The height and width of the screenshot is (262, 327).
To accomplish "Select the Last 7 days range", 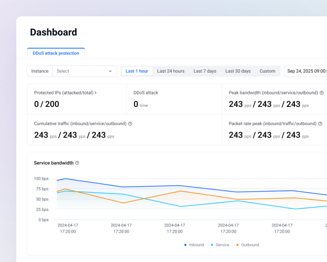I will (x=205, y=71).
